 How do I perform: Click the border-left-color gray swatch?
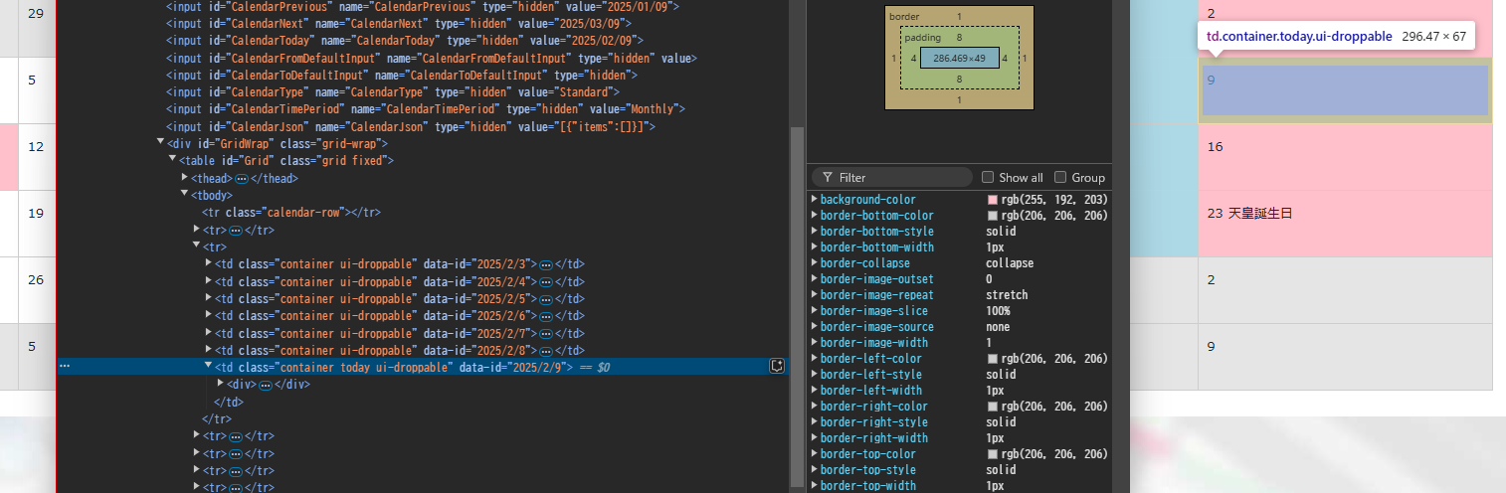click(992, 359)
